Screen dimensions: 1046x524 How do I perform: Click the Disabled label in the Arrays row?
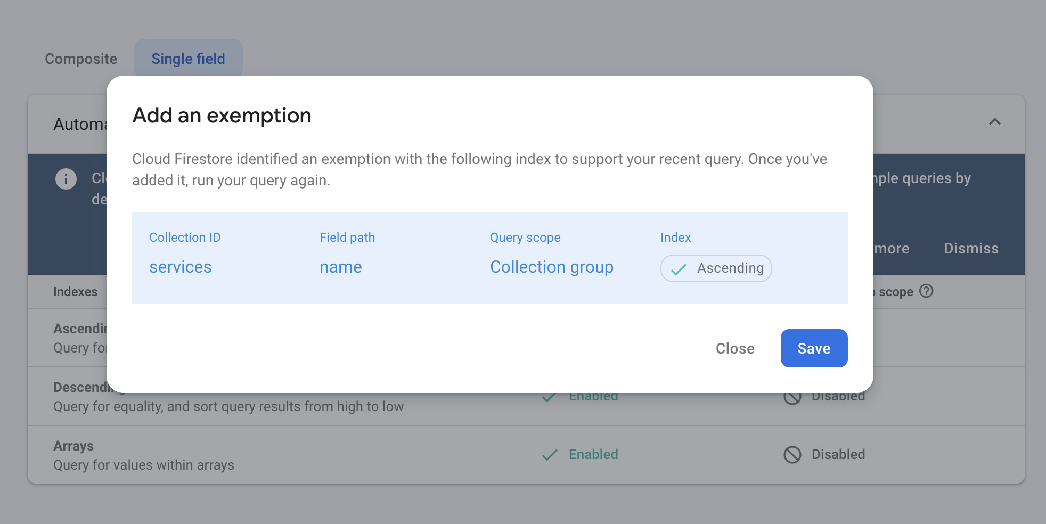838,454
